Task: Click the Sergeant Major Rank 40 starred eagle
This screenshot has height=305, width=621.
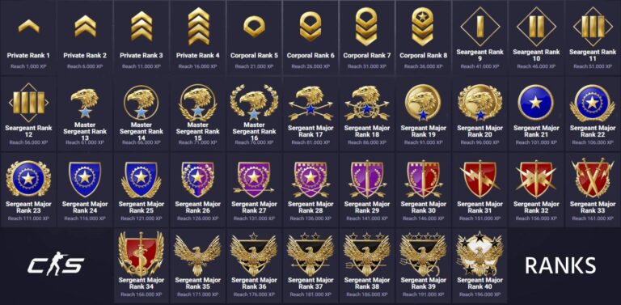Action: click(479, 253)
